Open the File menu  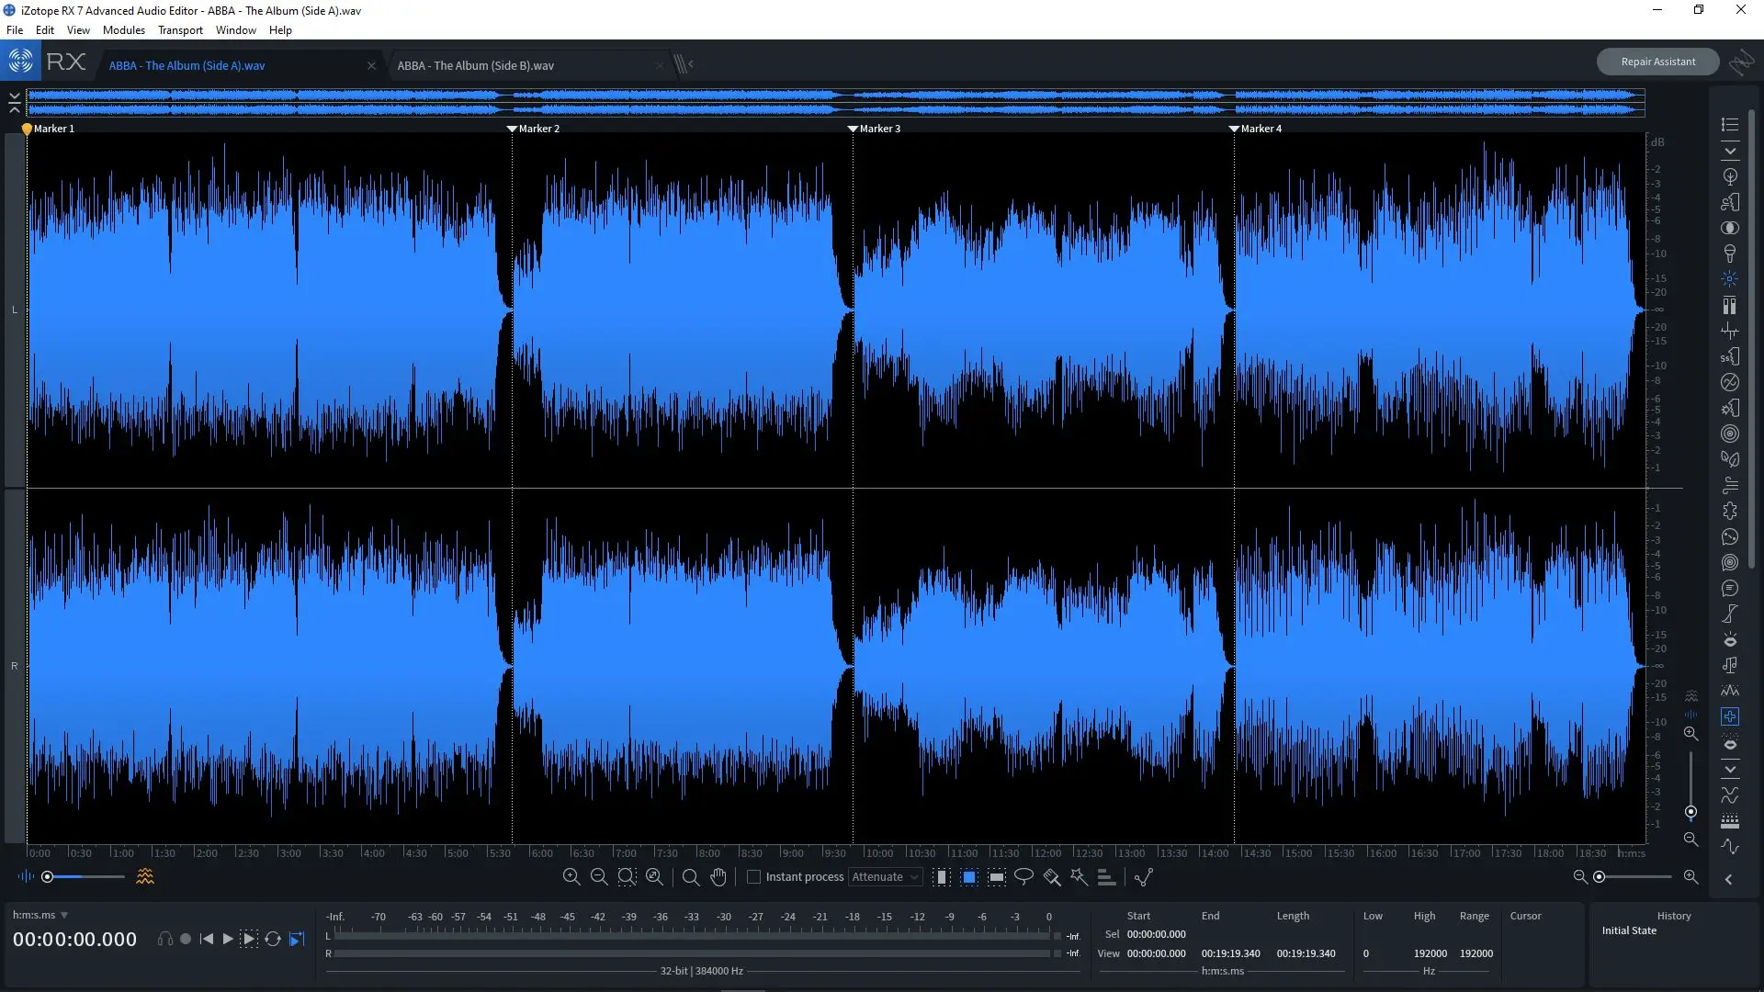coord(15,30)
